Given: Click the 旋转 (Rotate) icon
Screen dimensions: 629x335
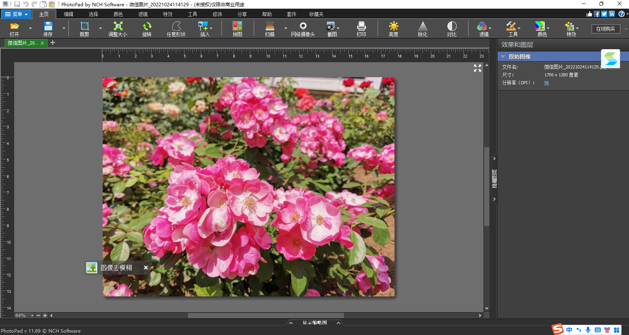Looking at the screenshot, I should 147,26.
